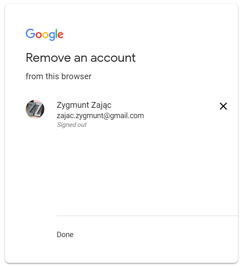The image size is (242, 267).
Task: Click the red first o in Google logo
Action: click(x=39, y=35)
